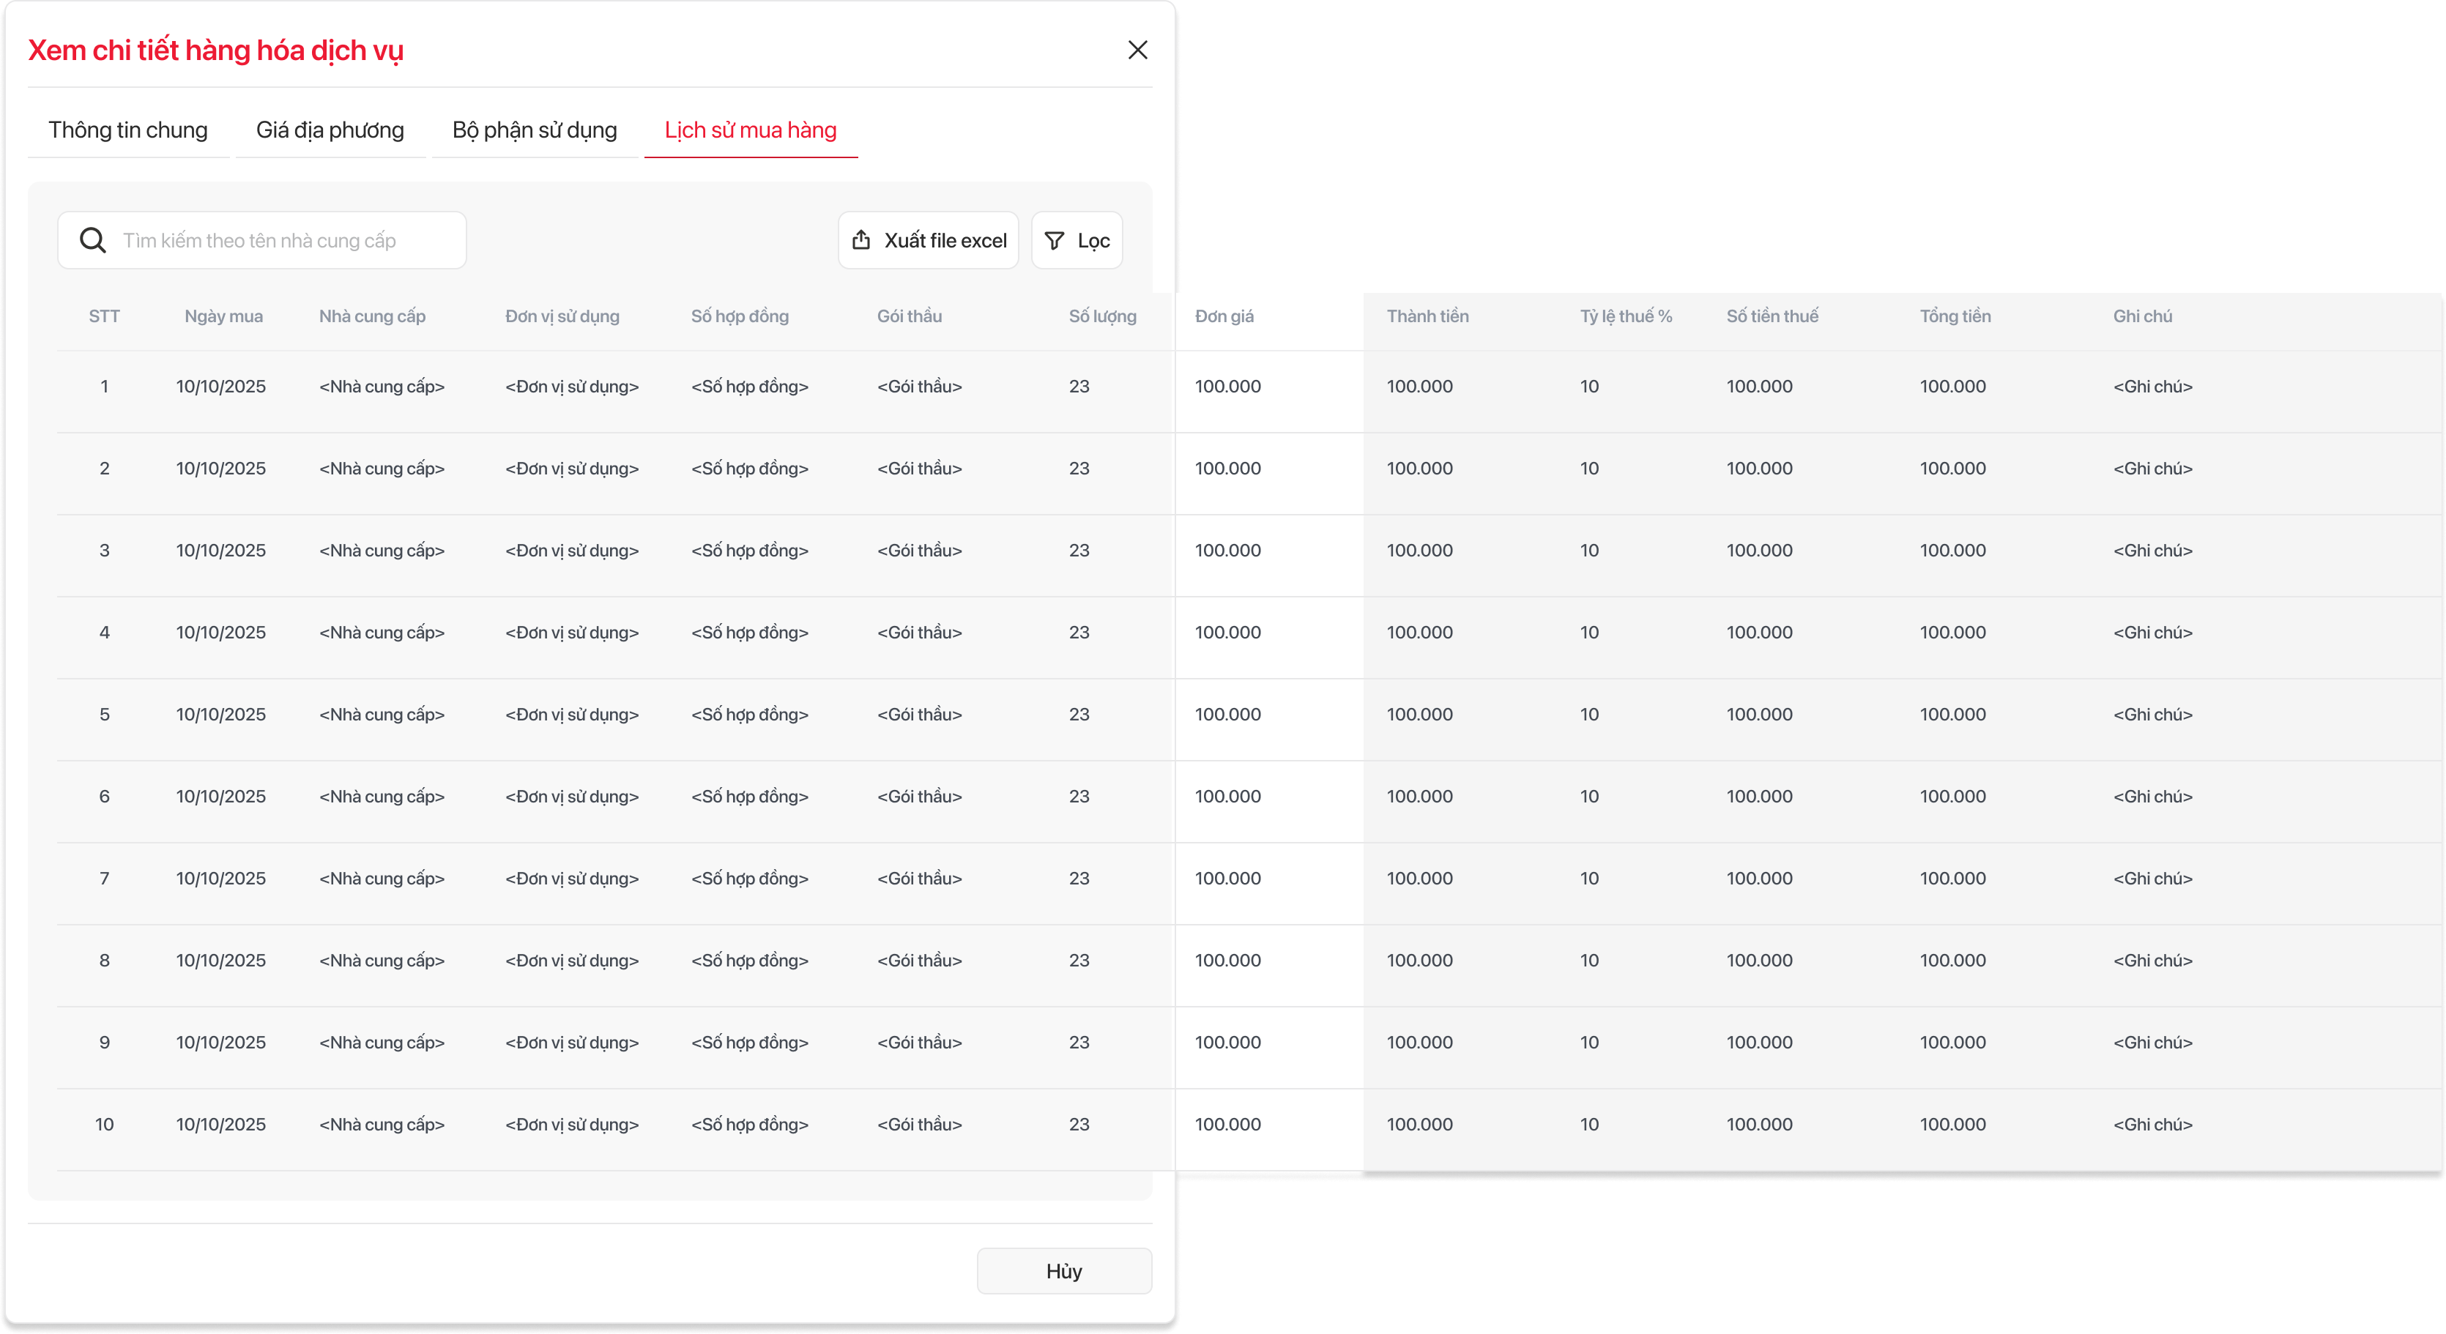Open the Lịch sử mua hàng tab
Image resolution: width=2446 pixels, height=1334 pixels.
[750, 130]
